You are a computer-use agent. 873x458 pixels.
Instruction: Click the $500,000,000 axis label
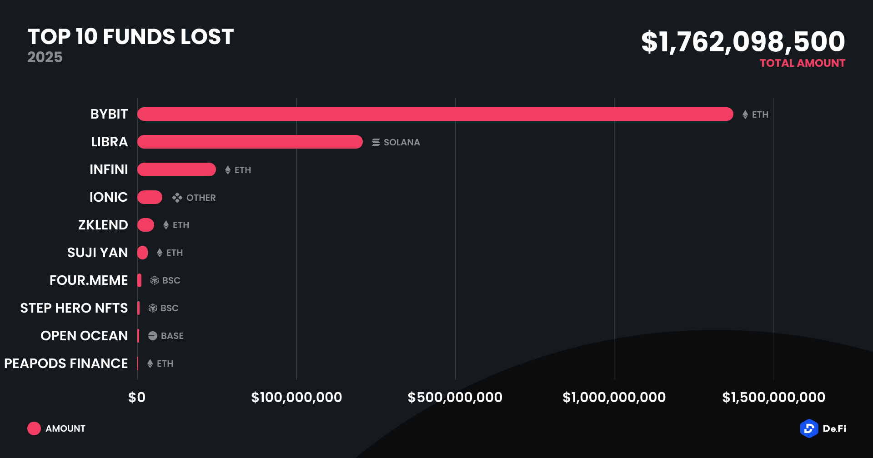[455, 398]
